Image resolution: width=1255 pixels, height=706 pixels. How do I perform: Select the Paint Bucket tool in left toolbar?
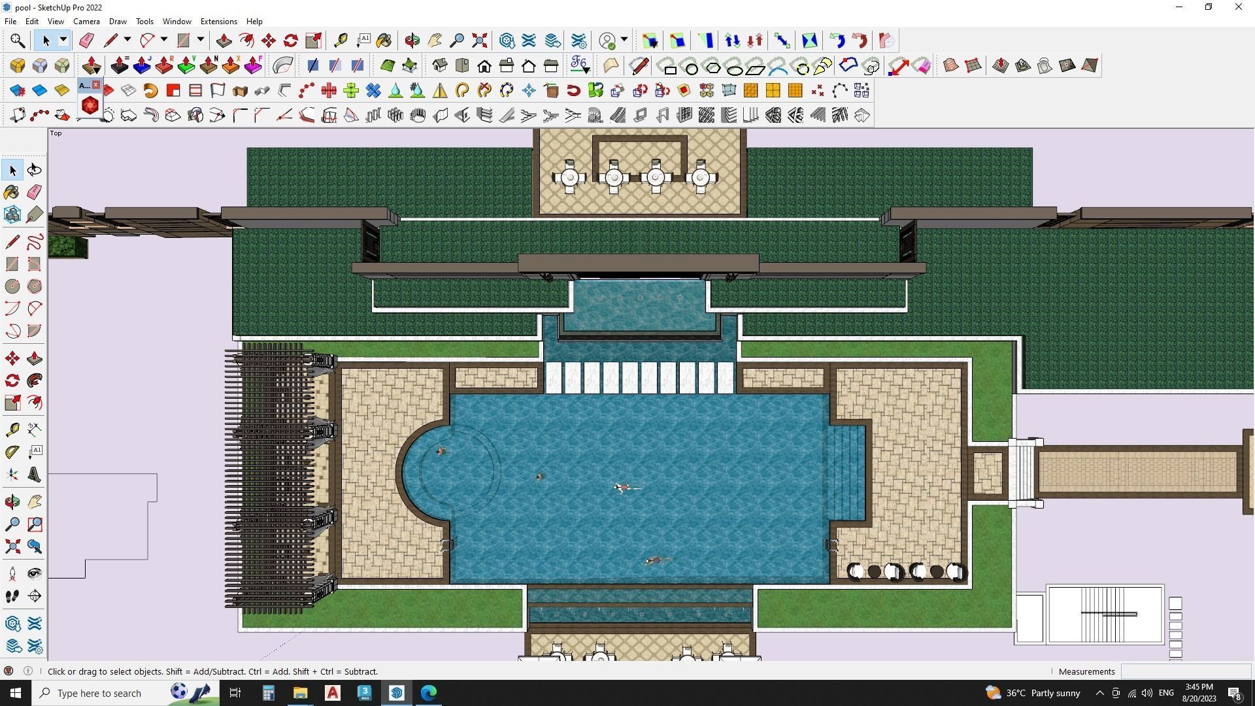(x=12, y=192)
